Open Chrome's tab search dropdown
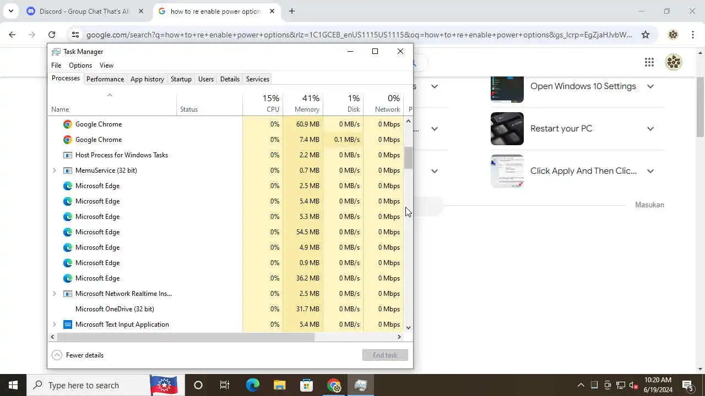This screenshot has height=396, width=705. coord(10,11)
